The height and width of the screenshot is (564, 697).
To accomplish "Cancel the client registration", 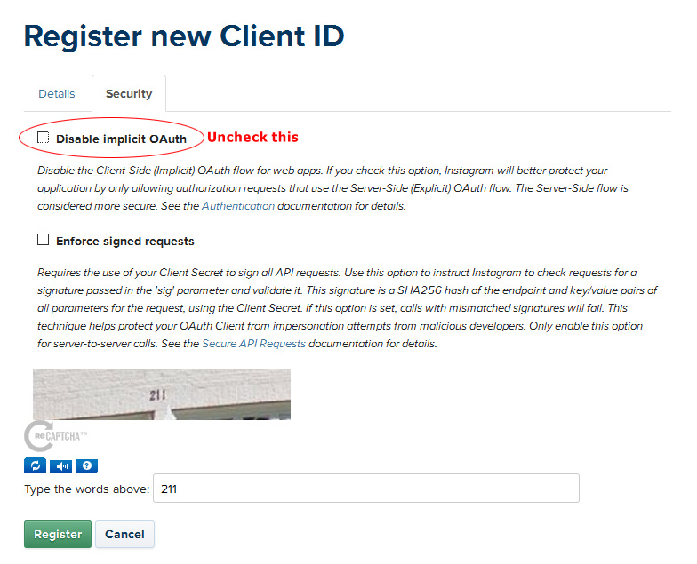I will (x=124, y=535).
